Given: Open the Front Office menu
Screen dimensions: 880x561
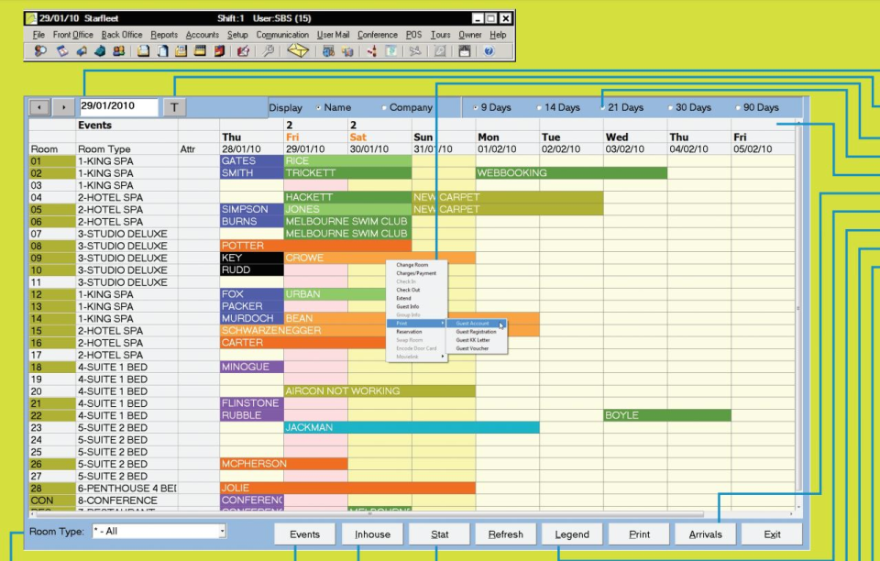Looking at the screenshot, I should 73,35.
